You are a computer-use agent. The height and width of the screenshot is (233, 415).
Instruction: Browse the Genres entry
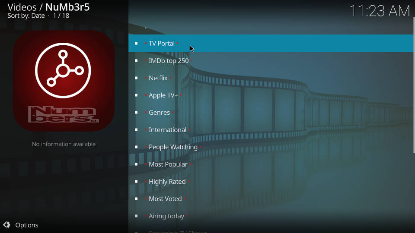coord(271,113)
